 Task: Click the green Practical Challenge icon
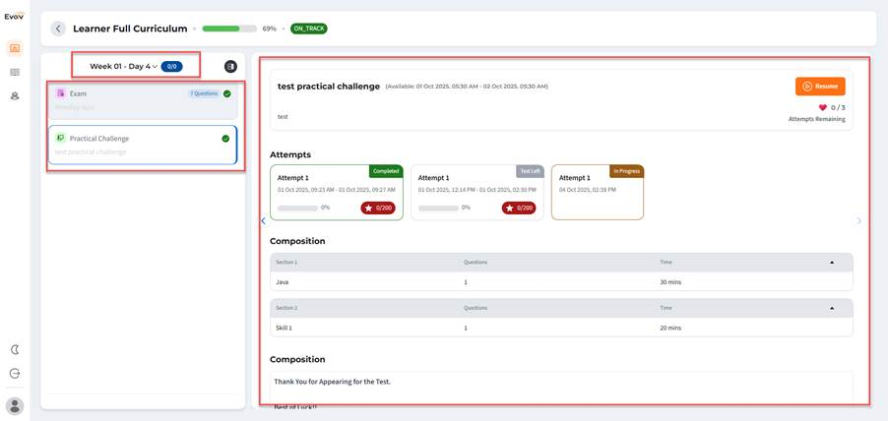click(x=61, y=138)
